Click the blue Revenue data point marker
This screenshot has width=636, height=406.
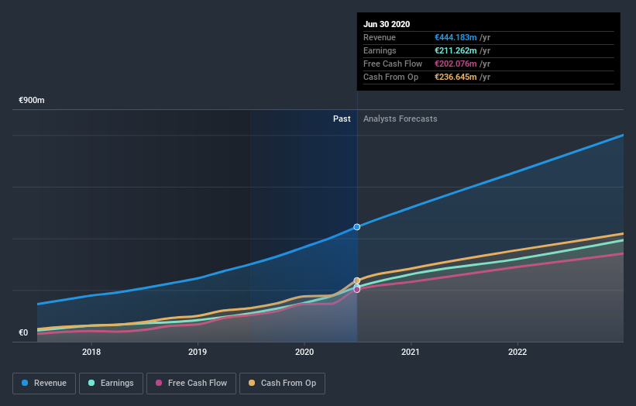point(357,227)
